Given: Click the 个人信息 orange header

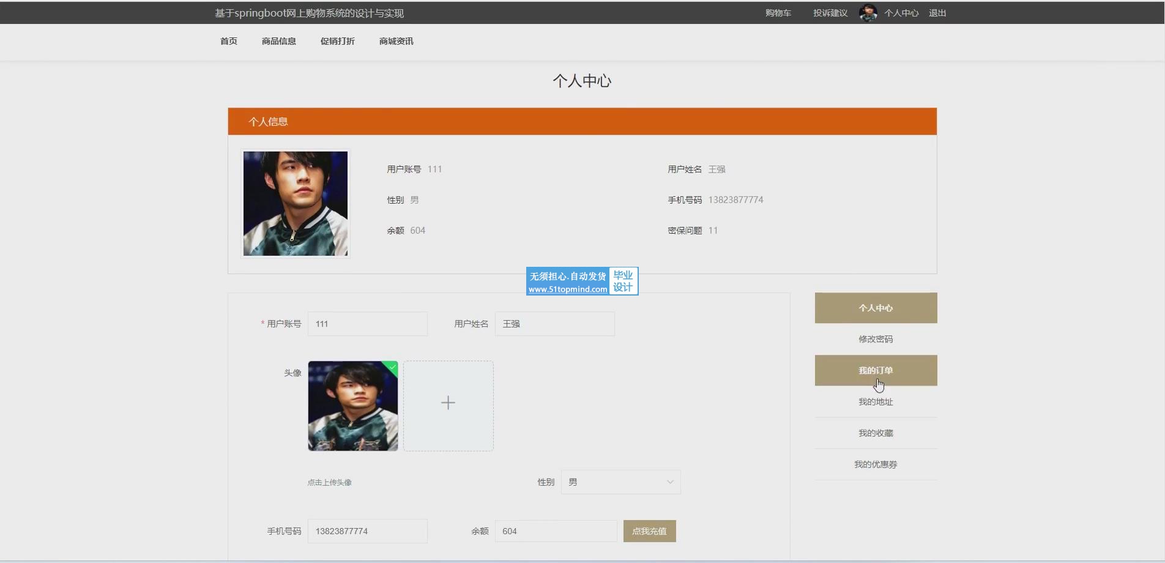Looking at the screenshot, I should 582,121.
